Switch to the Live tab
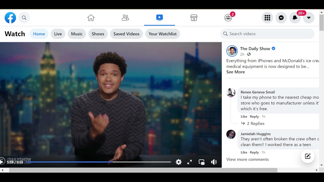The width and height of the screenshot is (324, 182). [x=58, y=34]
